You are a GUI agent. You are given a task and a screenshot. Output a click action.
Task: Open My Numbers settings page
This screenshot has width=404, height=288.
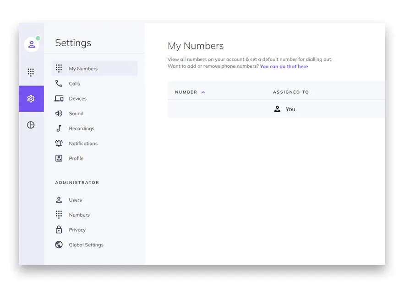pyautogui.click(x=94, y=69)
